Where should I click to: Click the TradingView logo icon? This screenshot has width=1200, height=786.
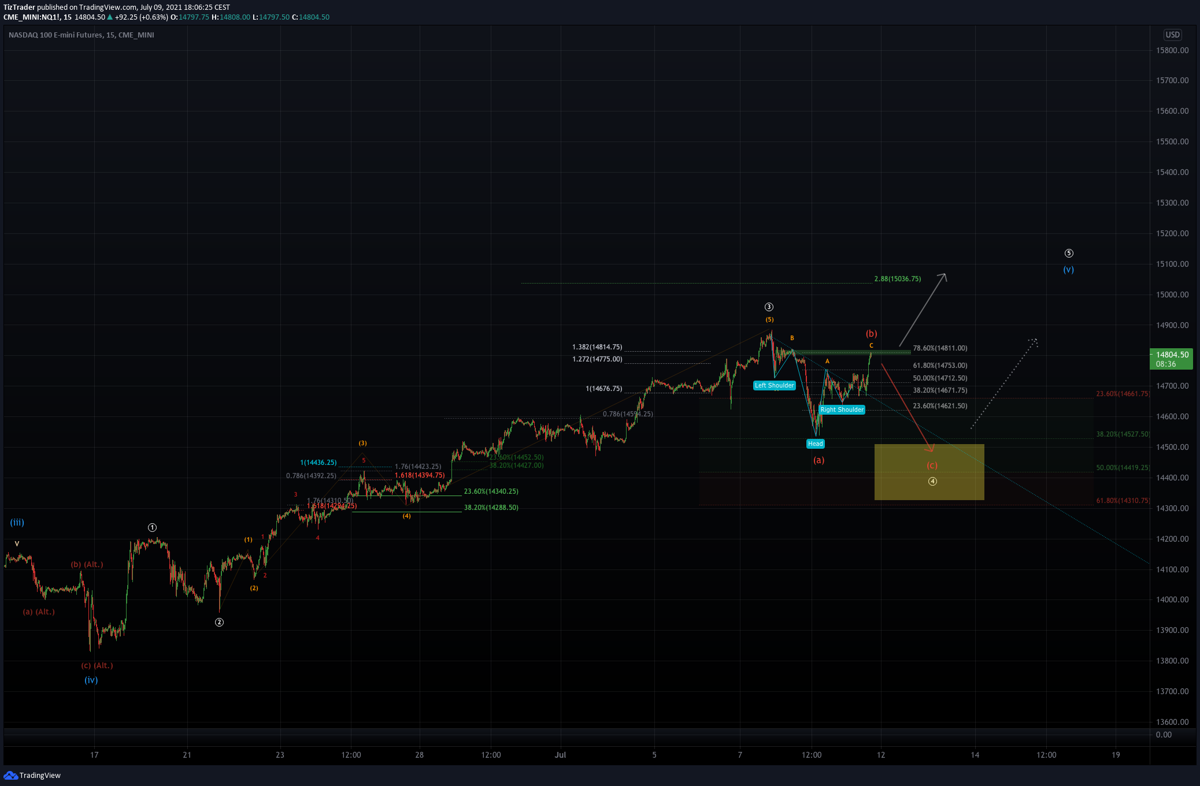click(10, 775)
